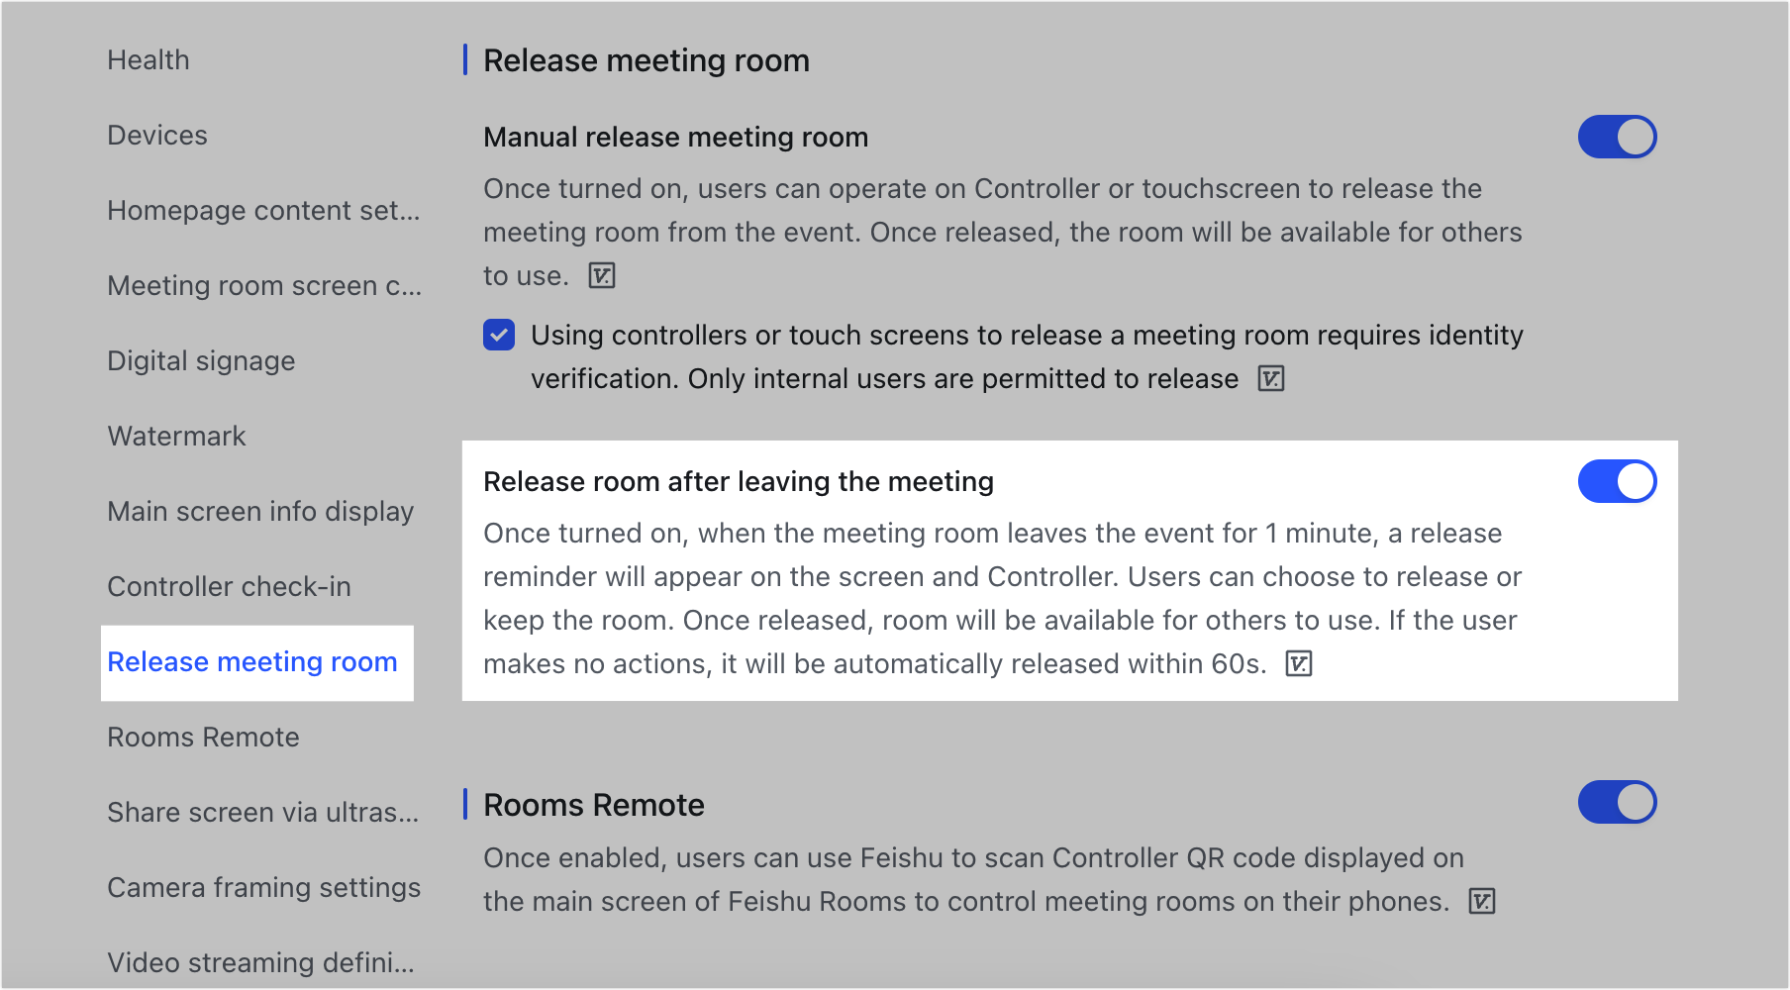Select Health in the sidebar
1790x990 pixels.
click(x=148, y=59)
